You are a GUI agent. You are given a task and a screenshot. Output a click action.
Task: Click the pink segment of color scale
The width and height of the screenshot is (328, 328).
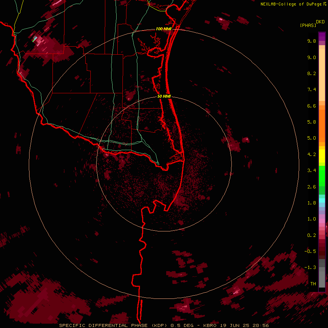point(322,221)
